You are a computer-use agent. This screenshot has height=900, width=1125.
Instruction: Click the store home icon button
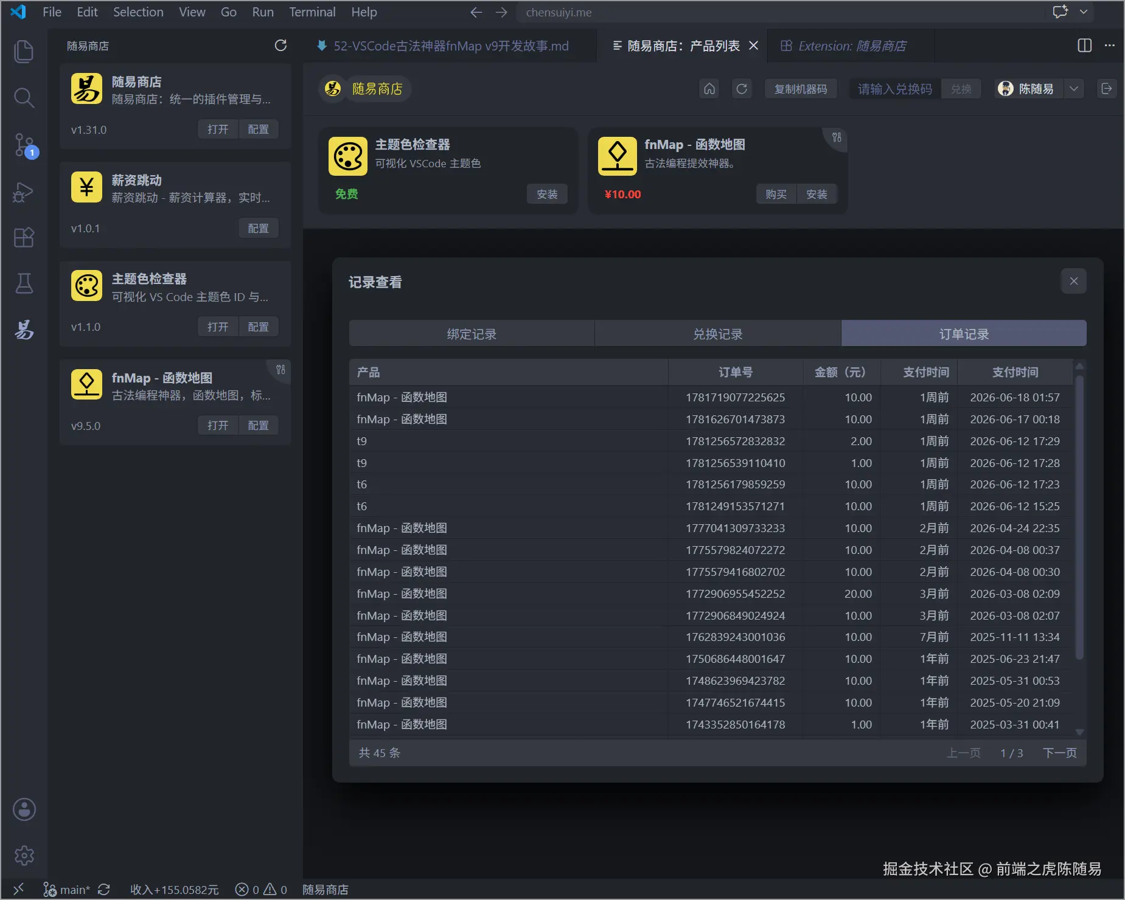tap(709, 89)
